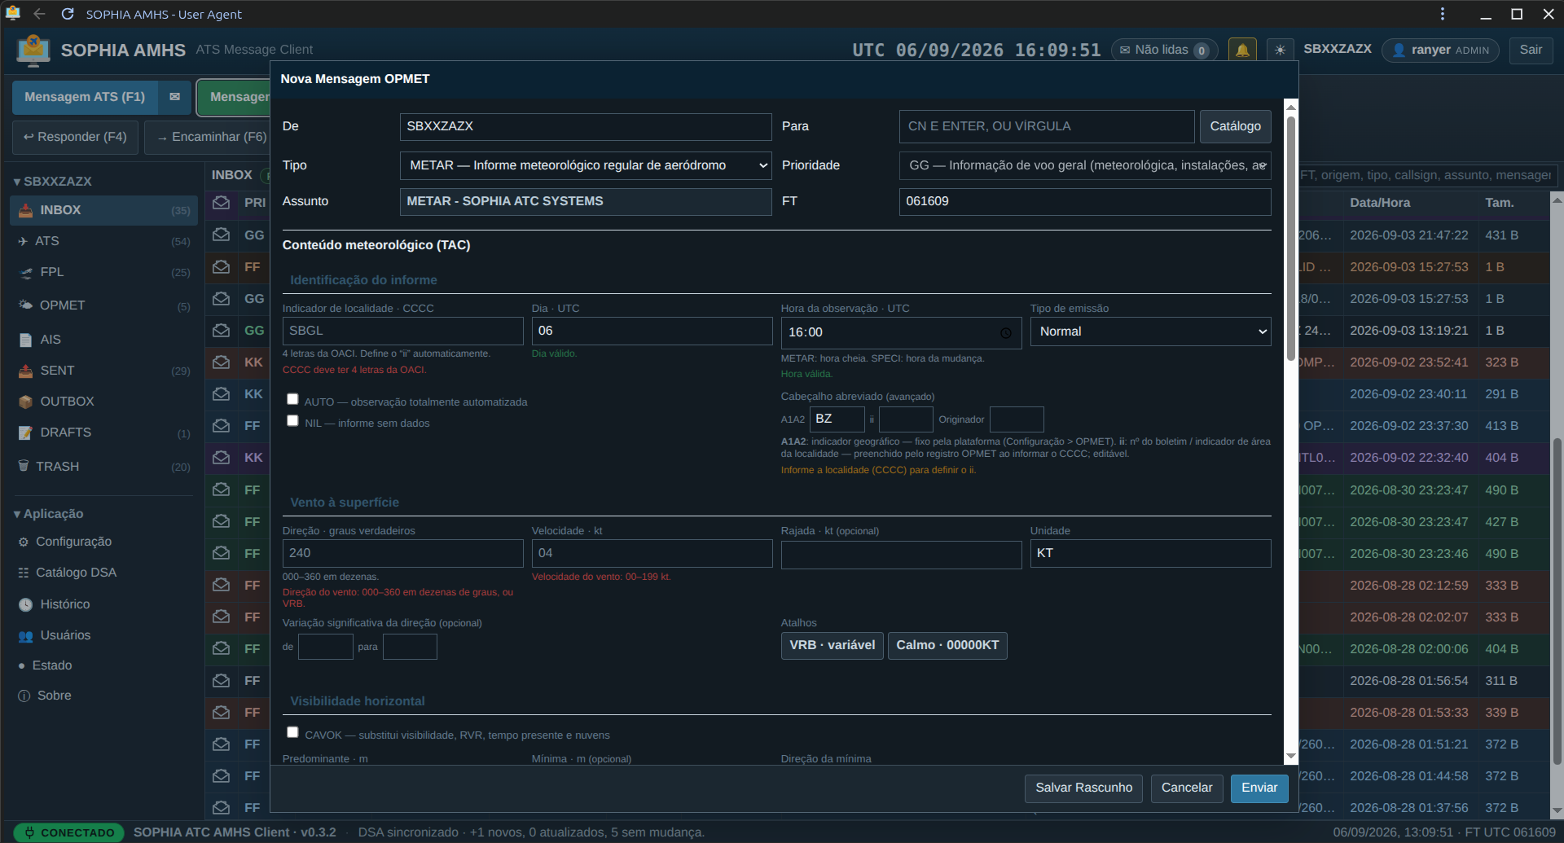Click the DRAFTS notepad icon
The width and height of the screenshot is (1564, 843).
click(25, 432)
